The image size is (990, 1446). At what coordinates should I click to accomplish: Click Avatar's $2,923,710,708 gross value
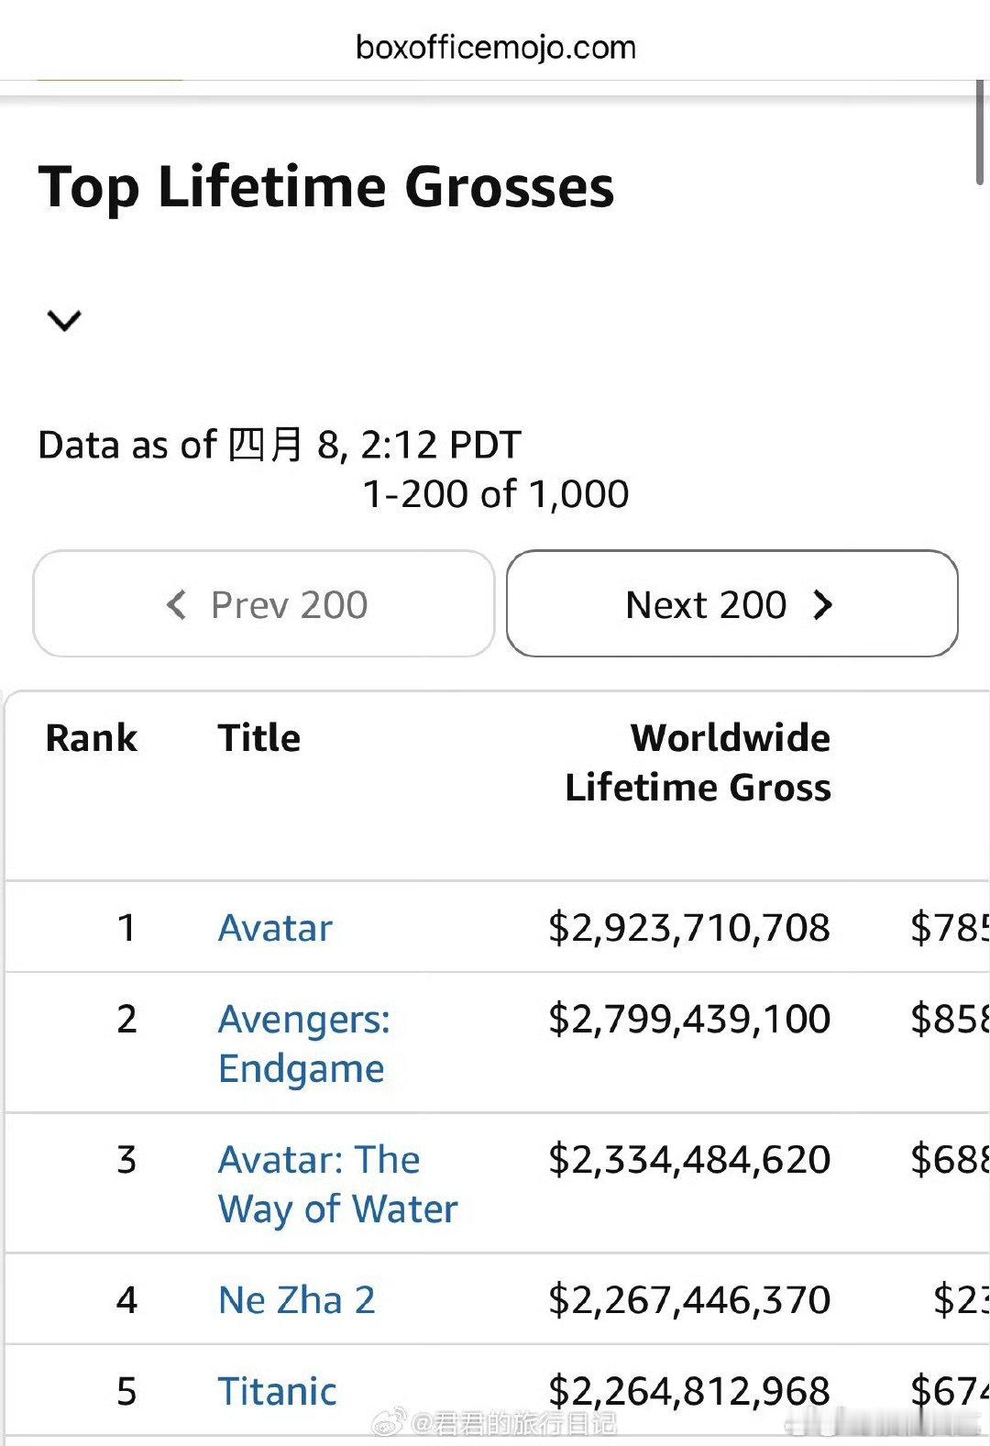(689, 928)
